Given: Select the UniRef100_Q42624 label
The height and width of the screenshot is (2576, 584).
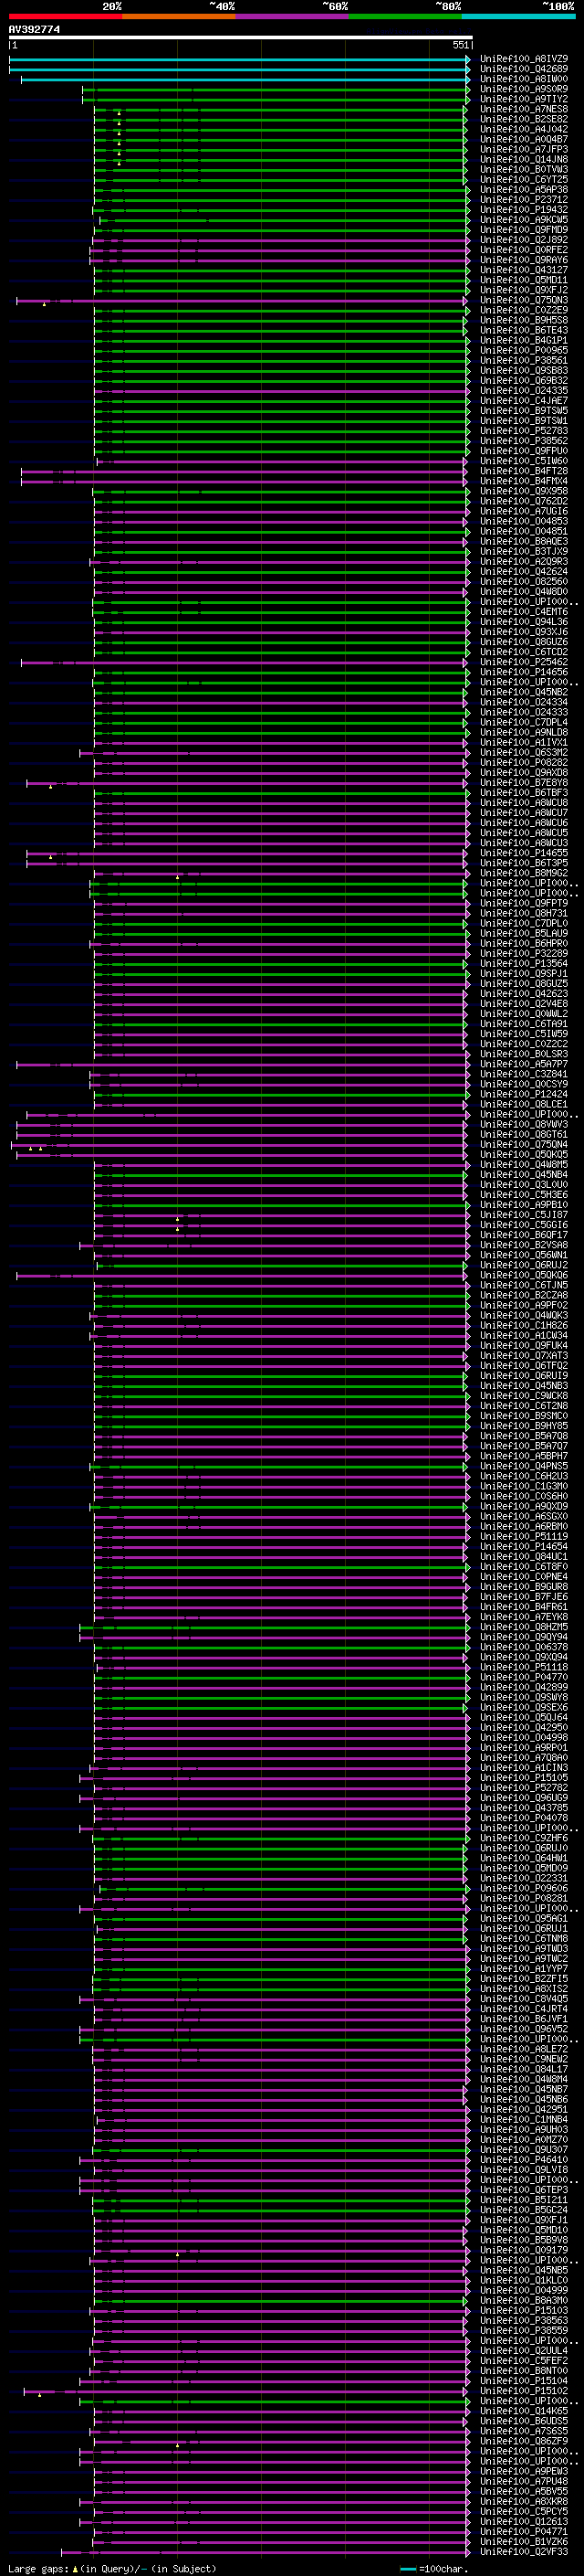Looking at the screenshot, I should [524, 571].
